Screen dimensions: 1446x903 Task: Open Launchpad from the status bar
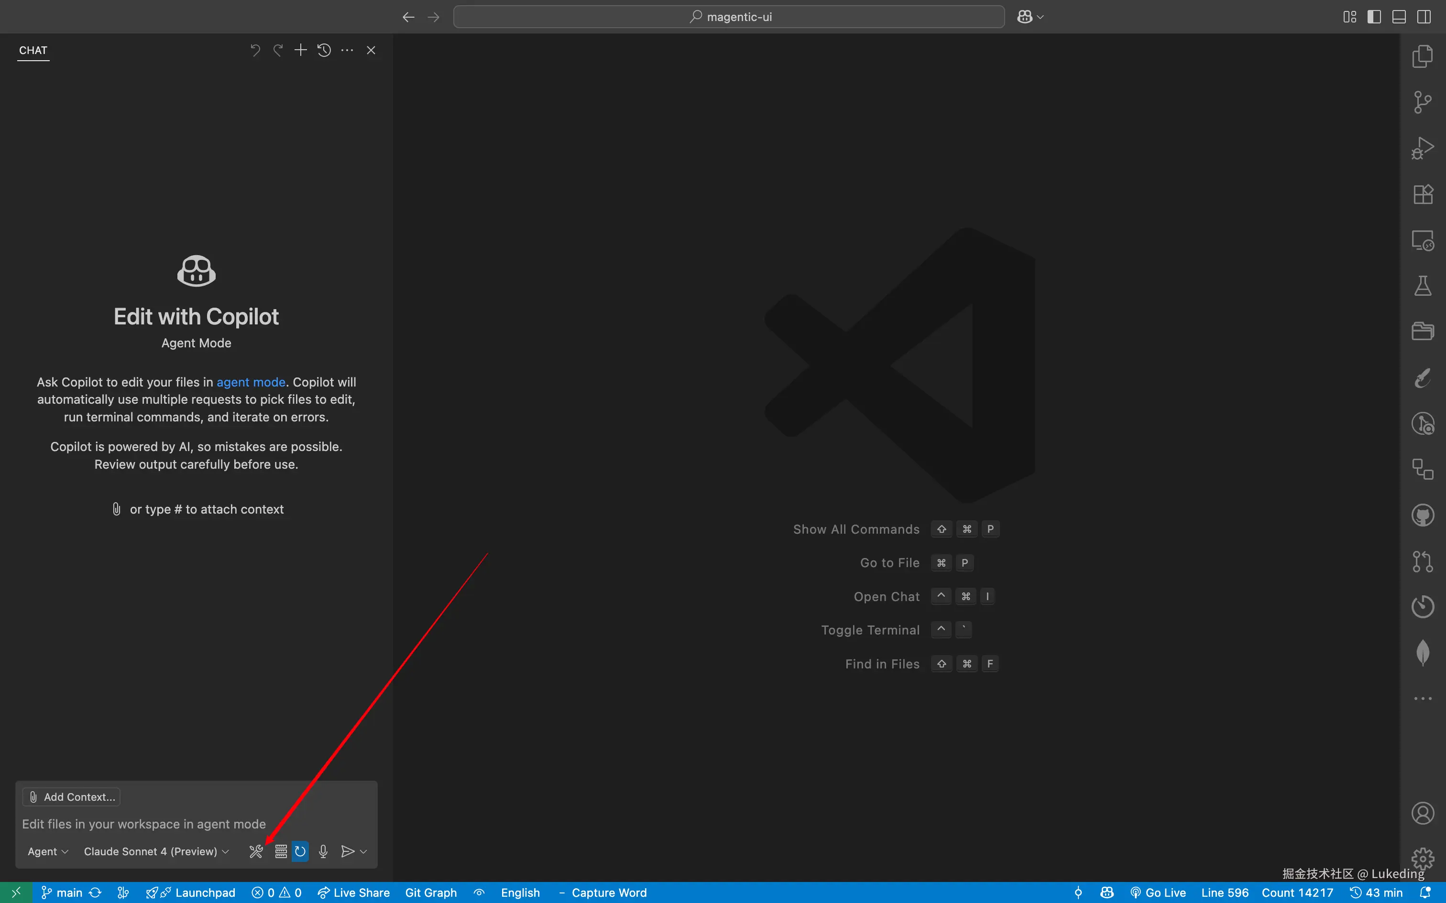(x=191, y=893)
